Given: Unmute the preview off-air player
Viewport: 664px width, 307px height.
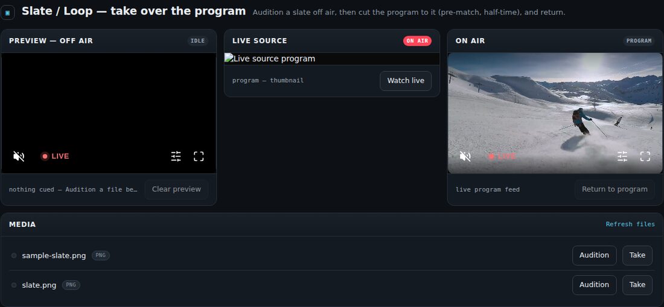Looking at the screenshot, I should coord(19,156).
